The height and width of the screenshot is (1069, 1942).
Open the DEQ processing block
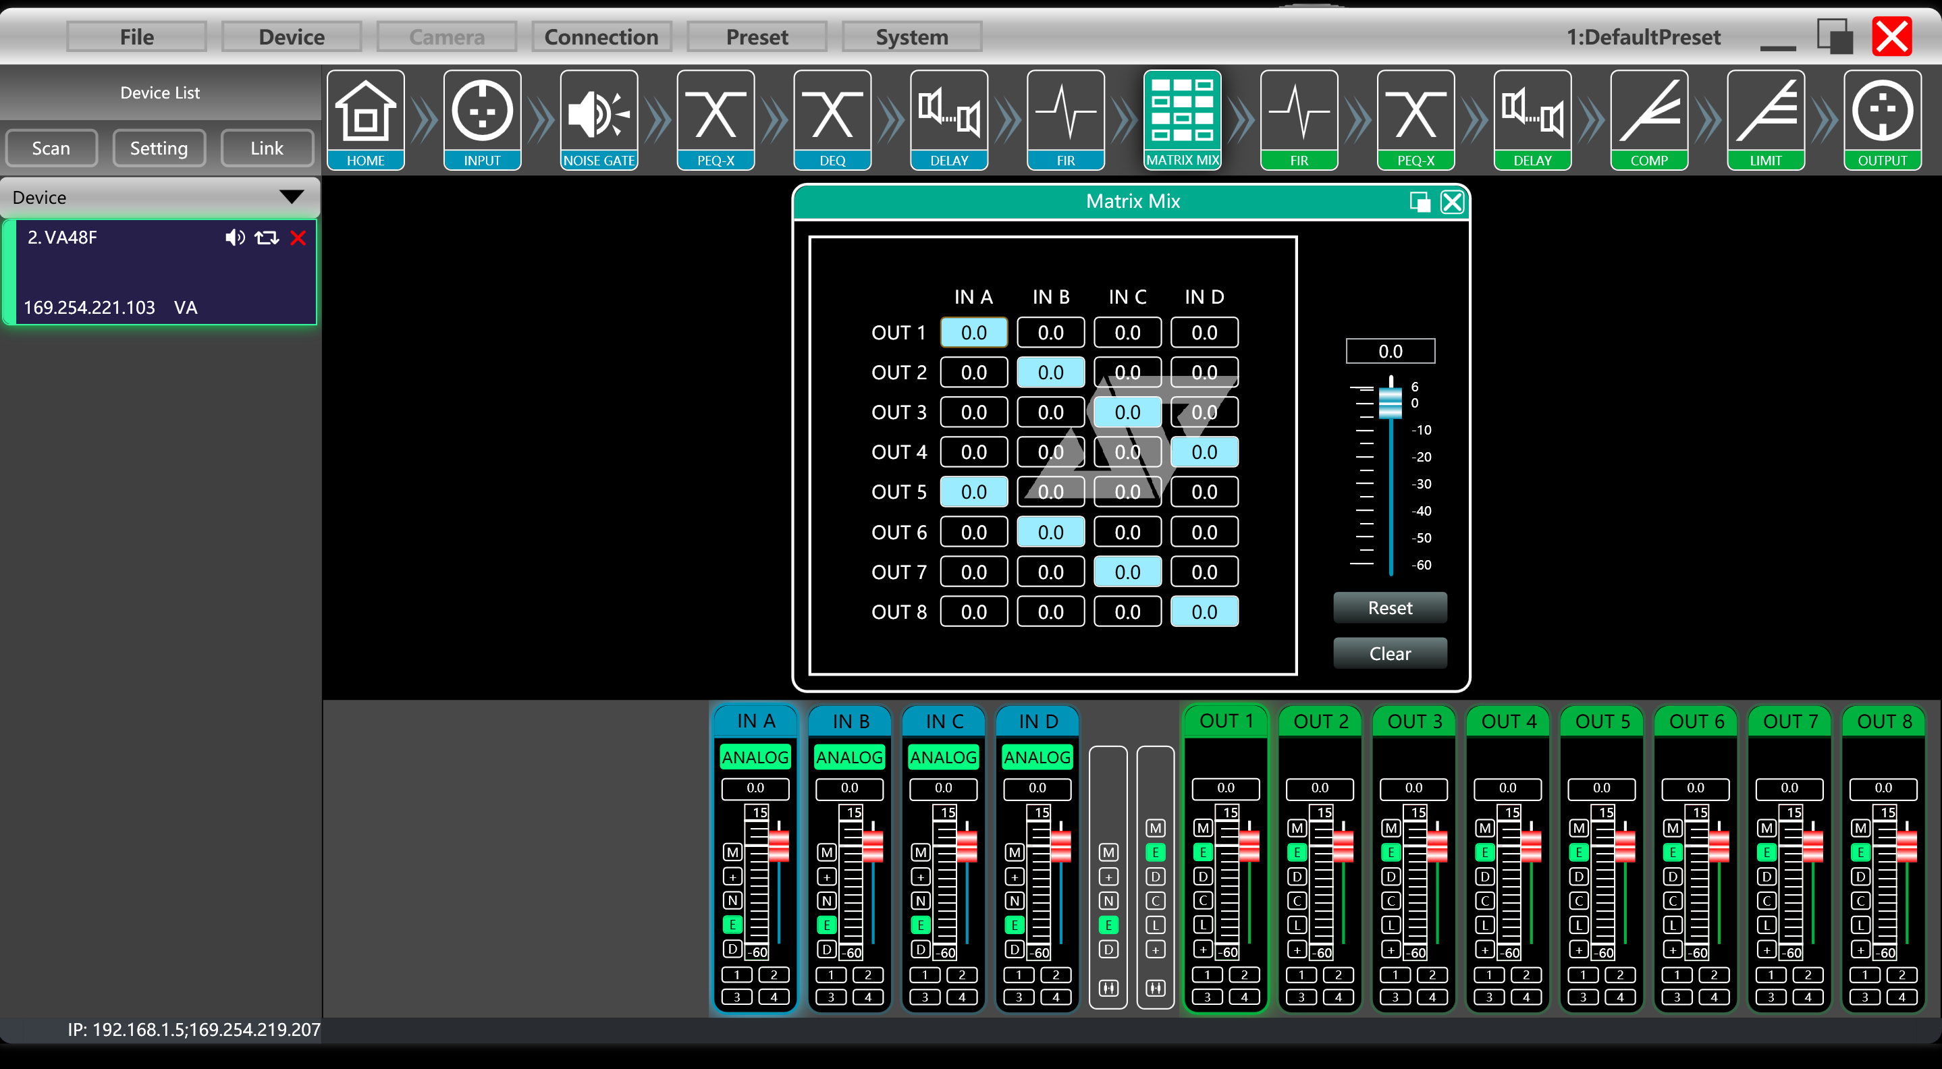(832, 119)
